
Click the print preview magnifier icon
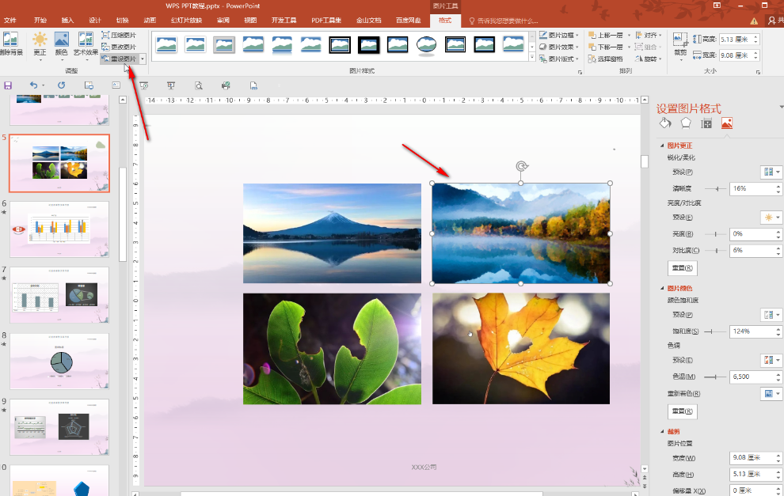click(199, 85)
